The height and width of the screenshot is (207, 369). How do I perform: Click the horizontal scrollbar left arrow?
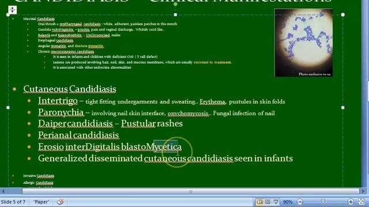[3, 191]
